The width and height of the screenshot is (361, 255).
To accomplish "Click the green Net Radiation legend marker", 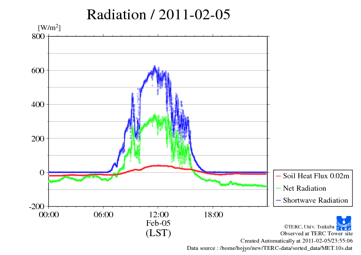I will tap(278, 189).
